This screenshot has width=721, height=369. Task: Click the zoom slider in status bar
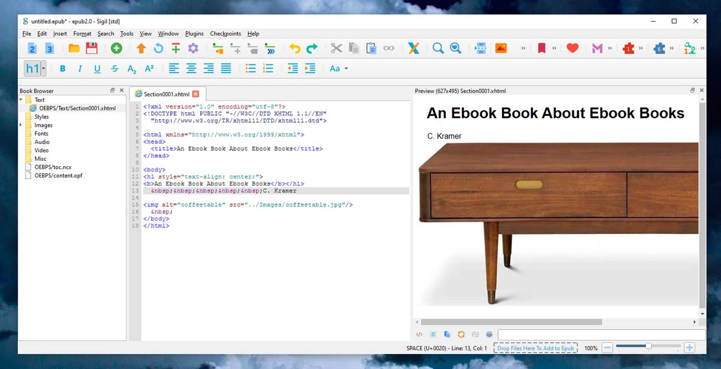click(x=648, y=346)
